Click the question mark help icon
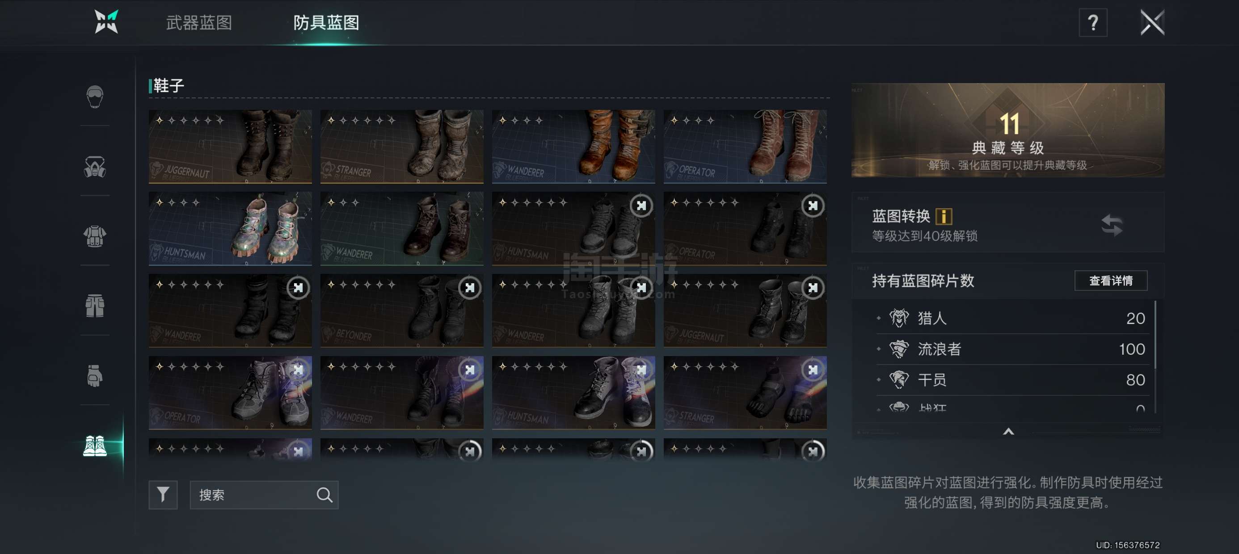The width and height of the screenshot is (1239, 554). click(1093, 23)
